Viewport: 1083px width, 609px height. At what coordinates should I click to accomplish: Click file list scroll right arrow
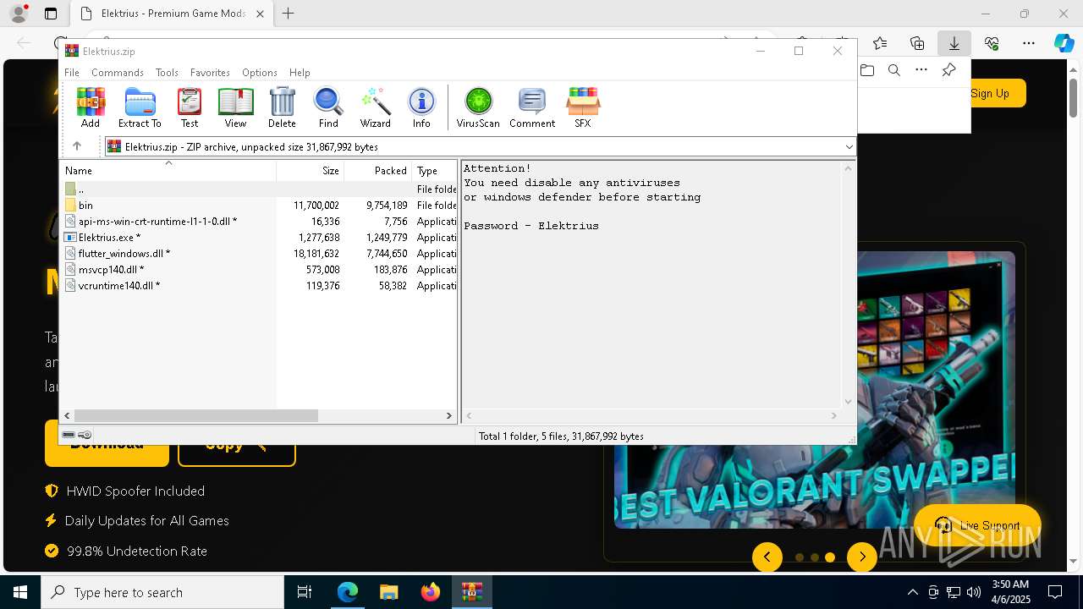click(x=449, y=416)
